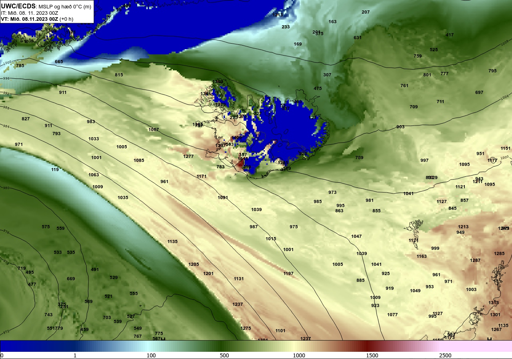This screenshot has width=512, height=359.
Task: Click the map value 1067
Action: pos(154,130)
